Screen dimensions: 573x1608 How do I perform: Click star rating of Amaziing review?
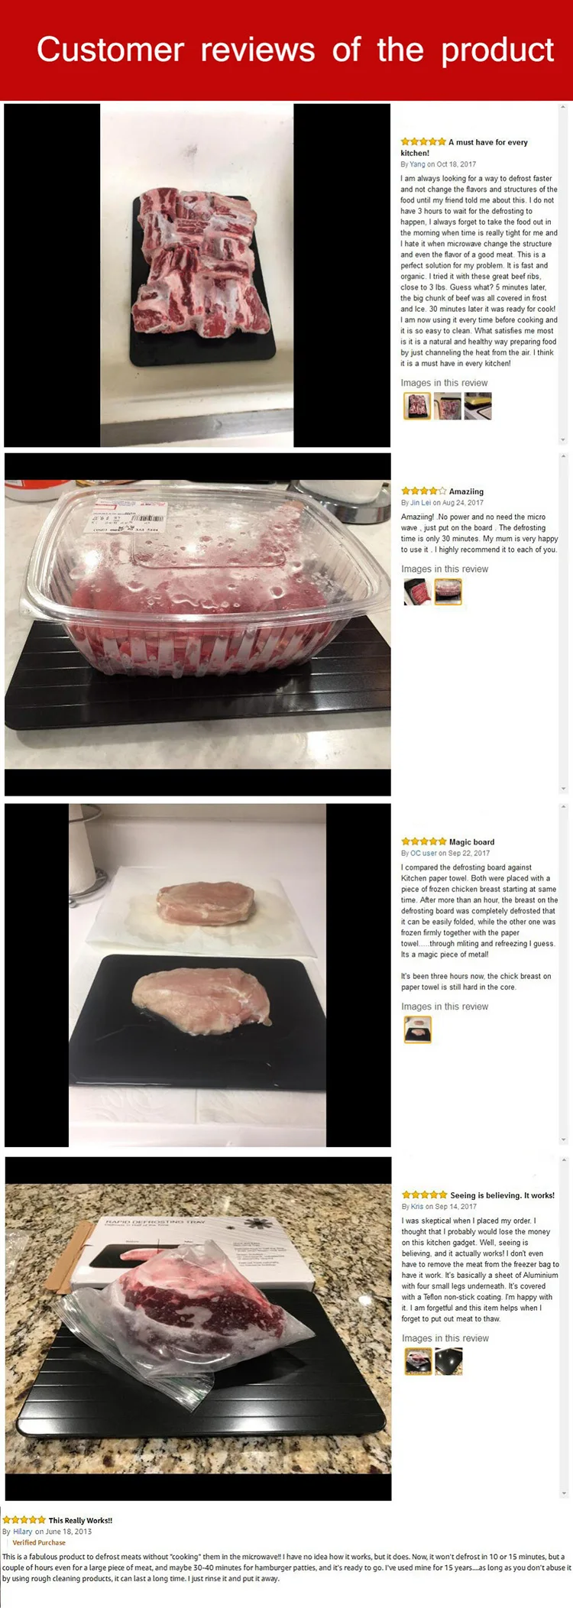point(424,491)
